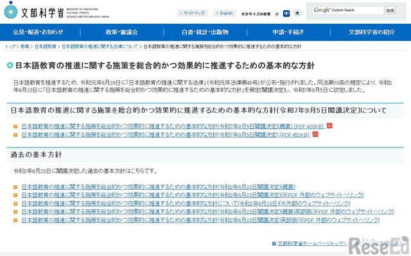Click PDF icon beside the 428KB link
Screen dimensions: 411x256
329,126
